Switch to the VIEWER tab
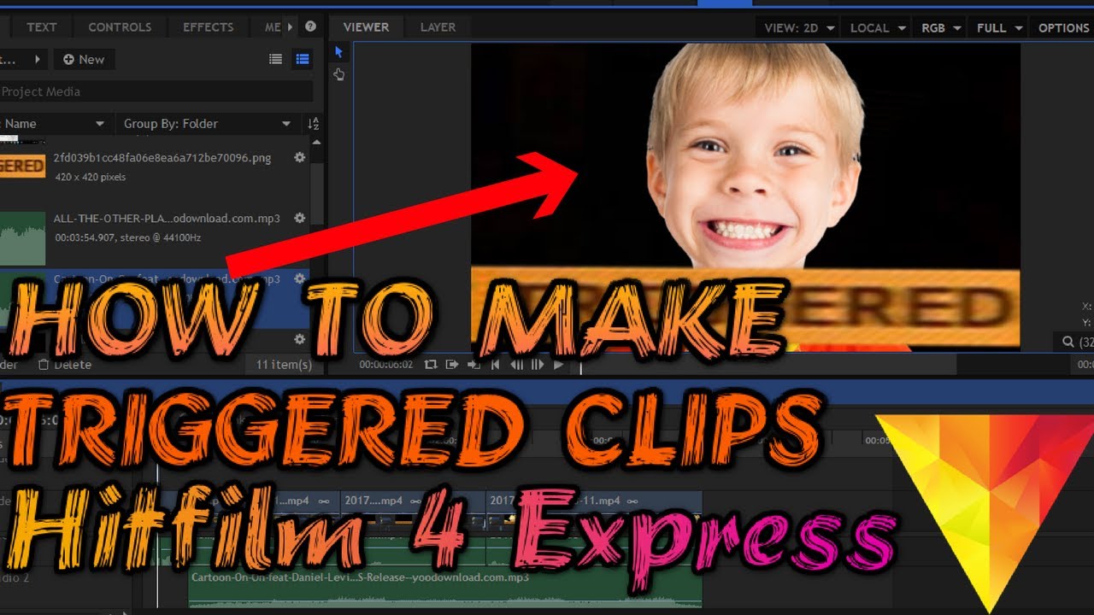Viewport: 1094px width, 615px height. click(366, 27)
